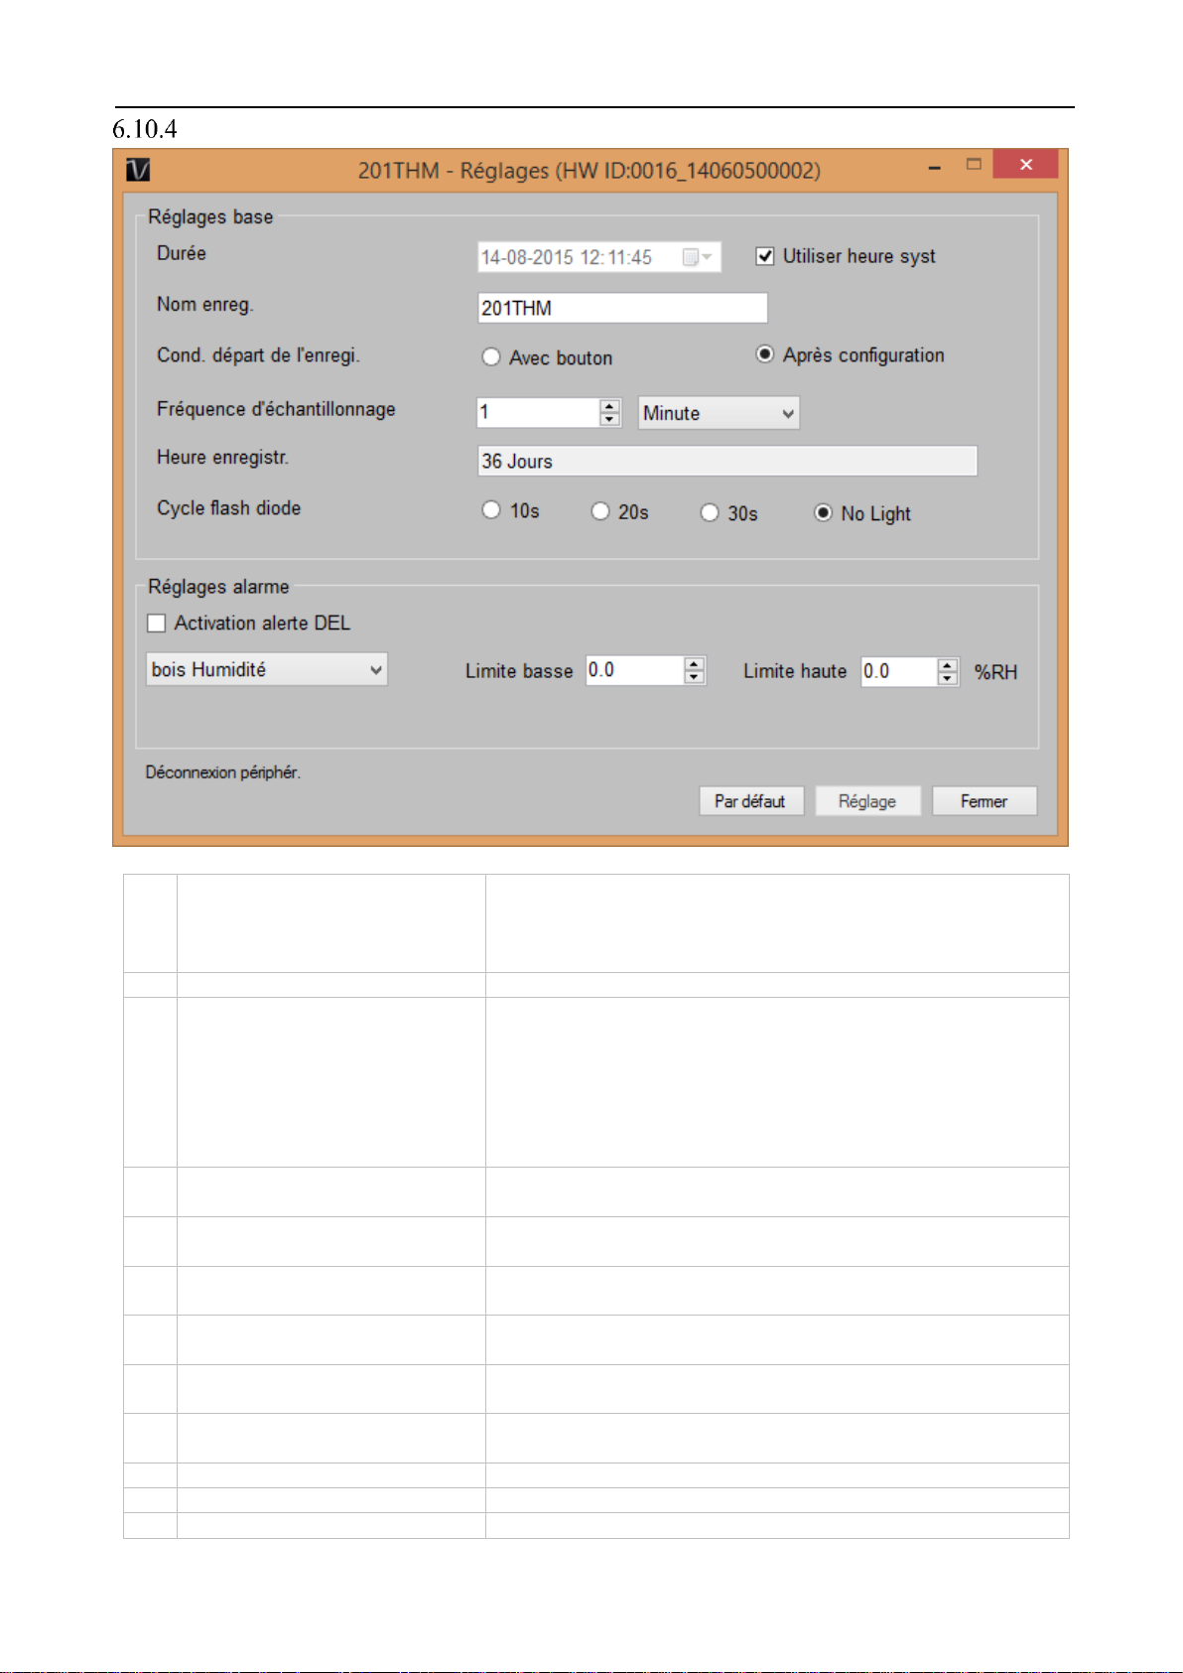Increase Limite haute value
Image resolution: width=1183 pixels, height=1673 pixels.
click(x=948, y=665)
